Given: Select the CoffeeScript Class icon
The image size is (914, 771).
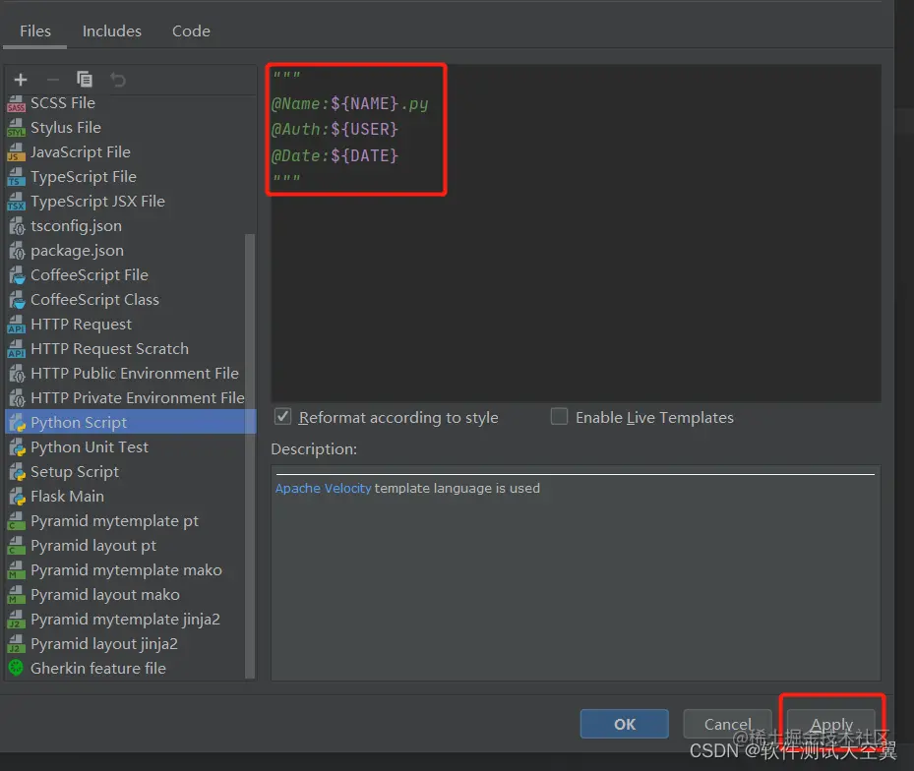Looking at the screenshot, I should tap(18, 300).
